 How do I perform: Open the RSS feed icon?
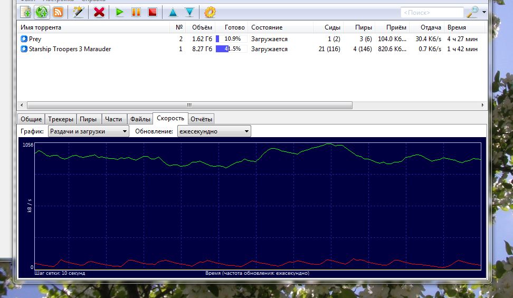(58, 12)
